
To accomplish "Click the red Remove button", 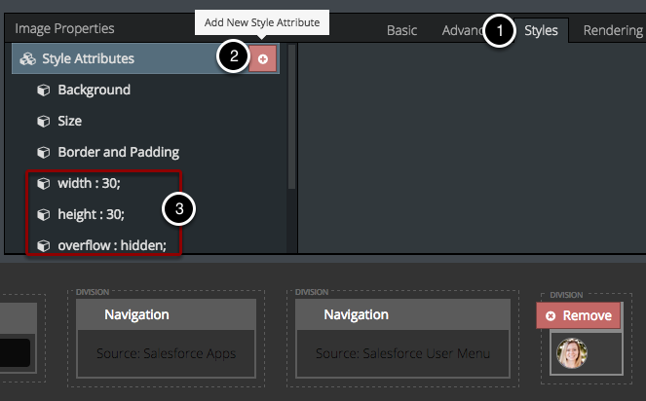I will [x=578, y=315].
